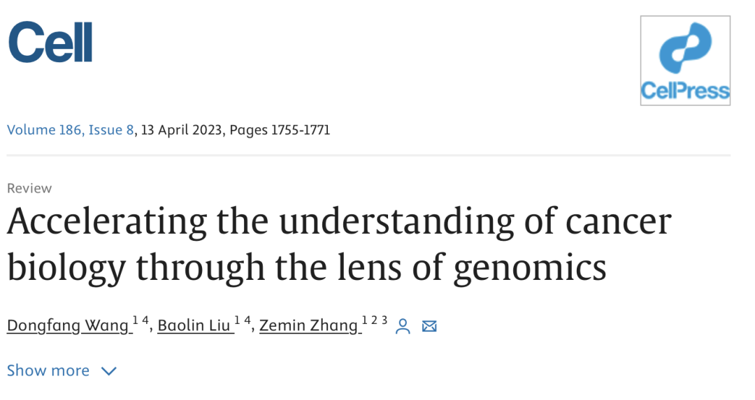Open the Volume 186, Issue 8 link

click(71, 130)
